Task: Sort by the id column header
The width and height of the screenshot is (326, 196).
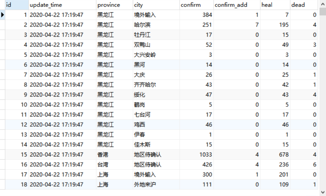Action: (x=17, y=5)
